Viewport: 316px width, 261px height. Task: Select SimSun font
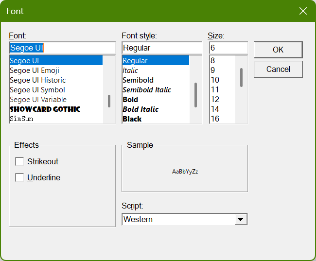[56, 119]
